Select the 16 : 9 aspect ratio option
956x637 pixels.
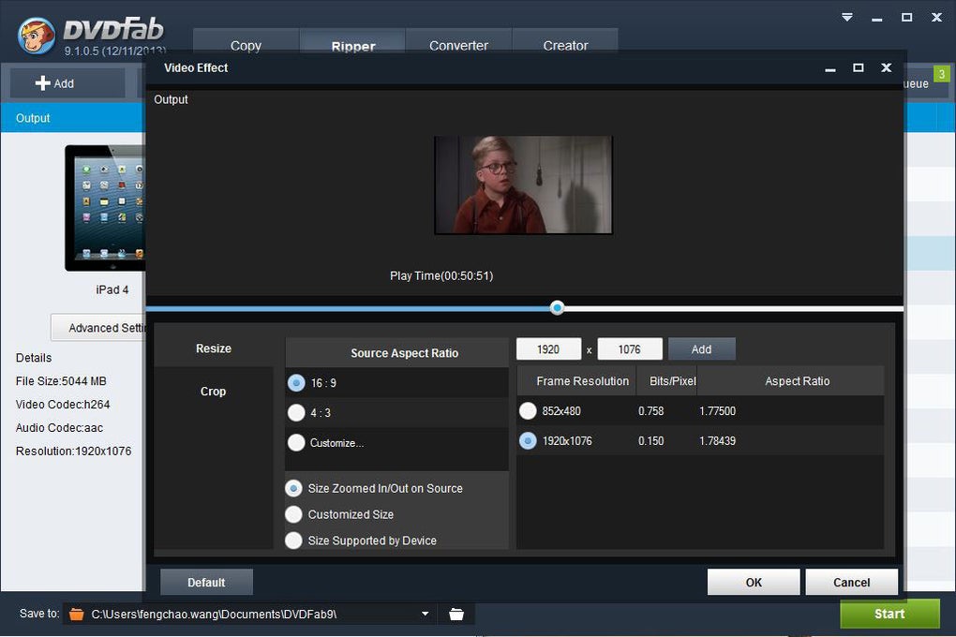[x=296, y=383]
